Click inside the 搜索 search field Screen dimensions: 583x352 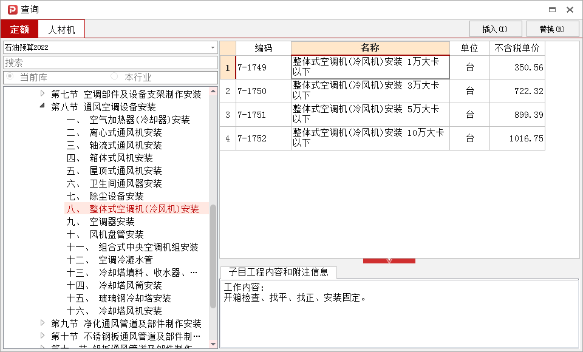(109, 62)
